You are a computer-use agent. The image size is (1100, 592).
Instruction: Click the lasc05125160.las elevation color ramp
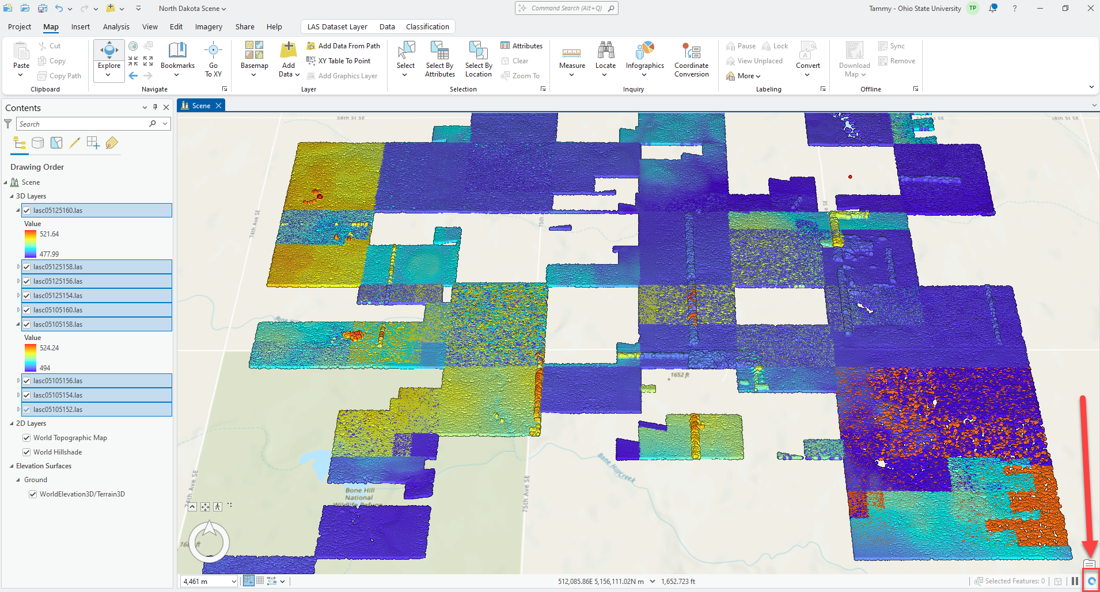[x=31, y=244]
